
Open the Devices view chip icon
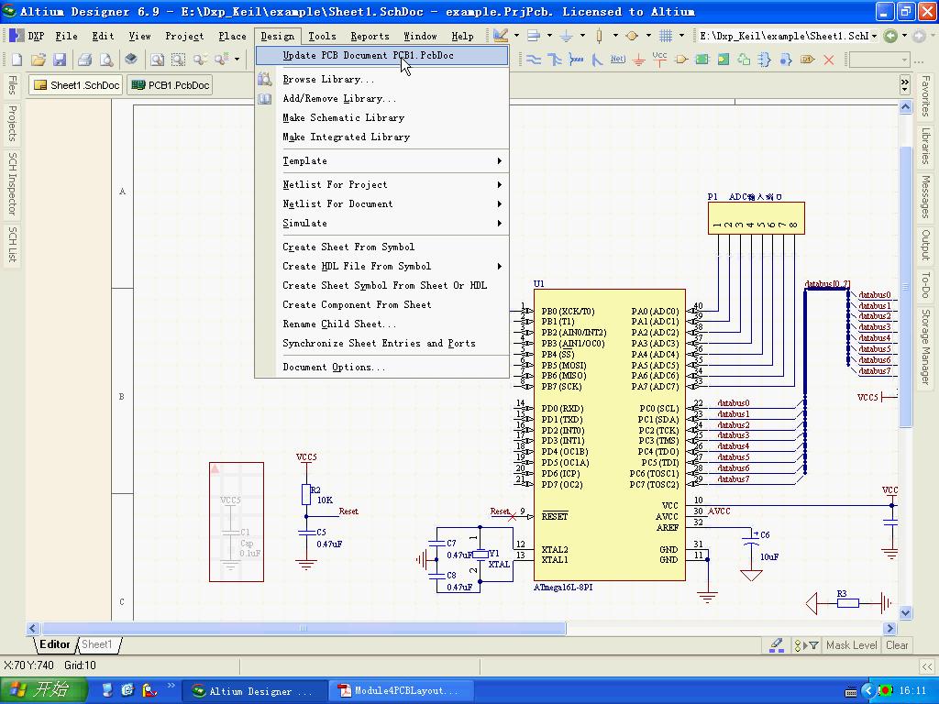pos(131,60)
